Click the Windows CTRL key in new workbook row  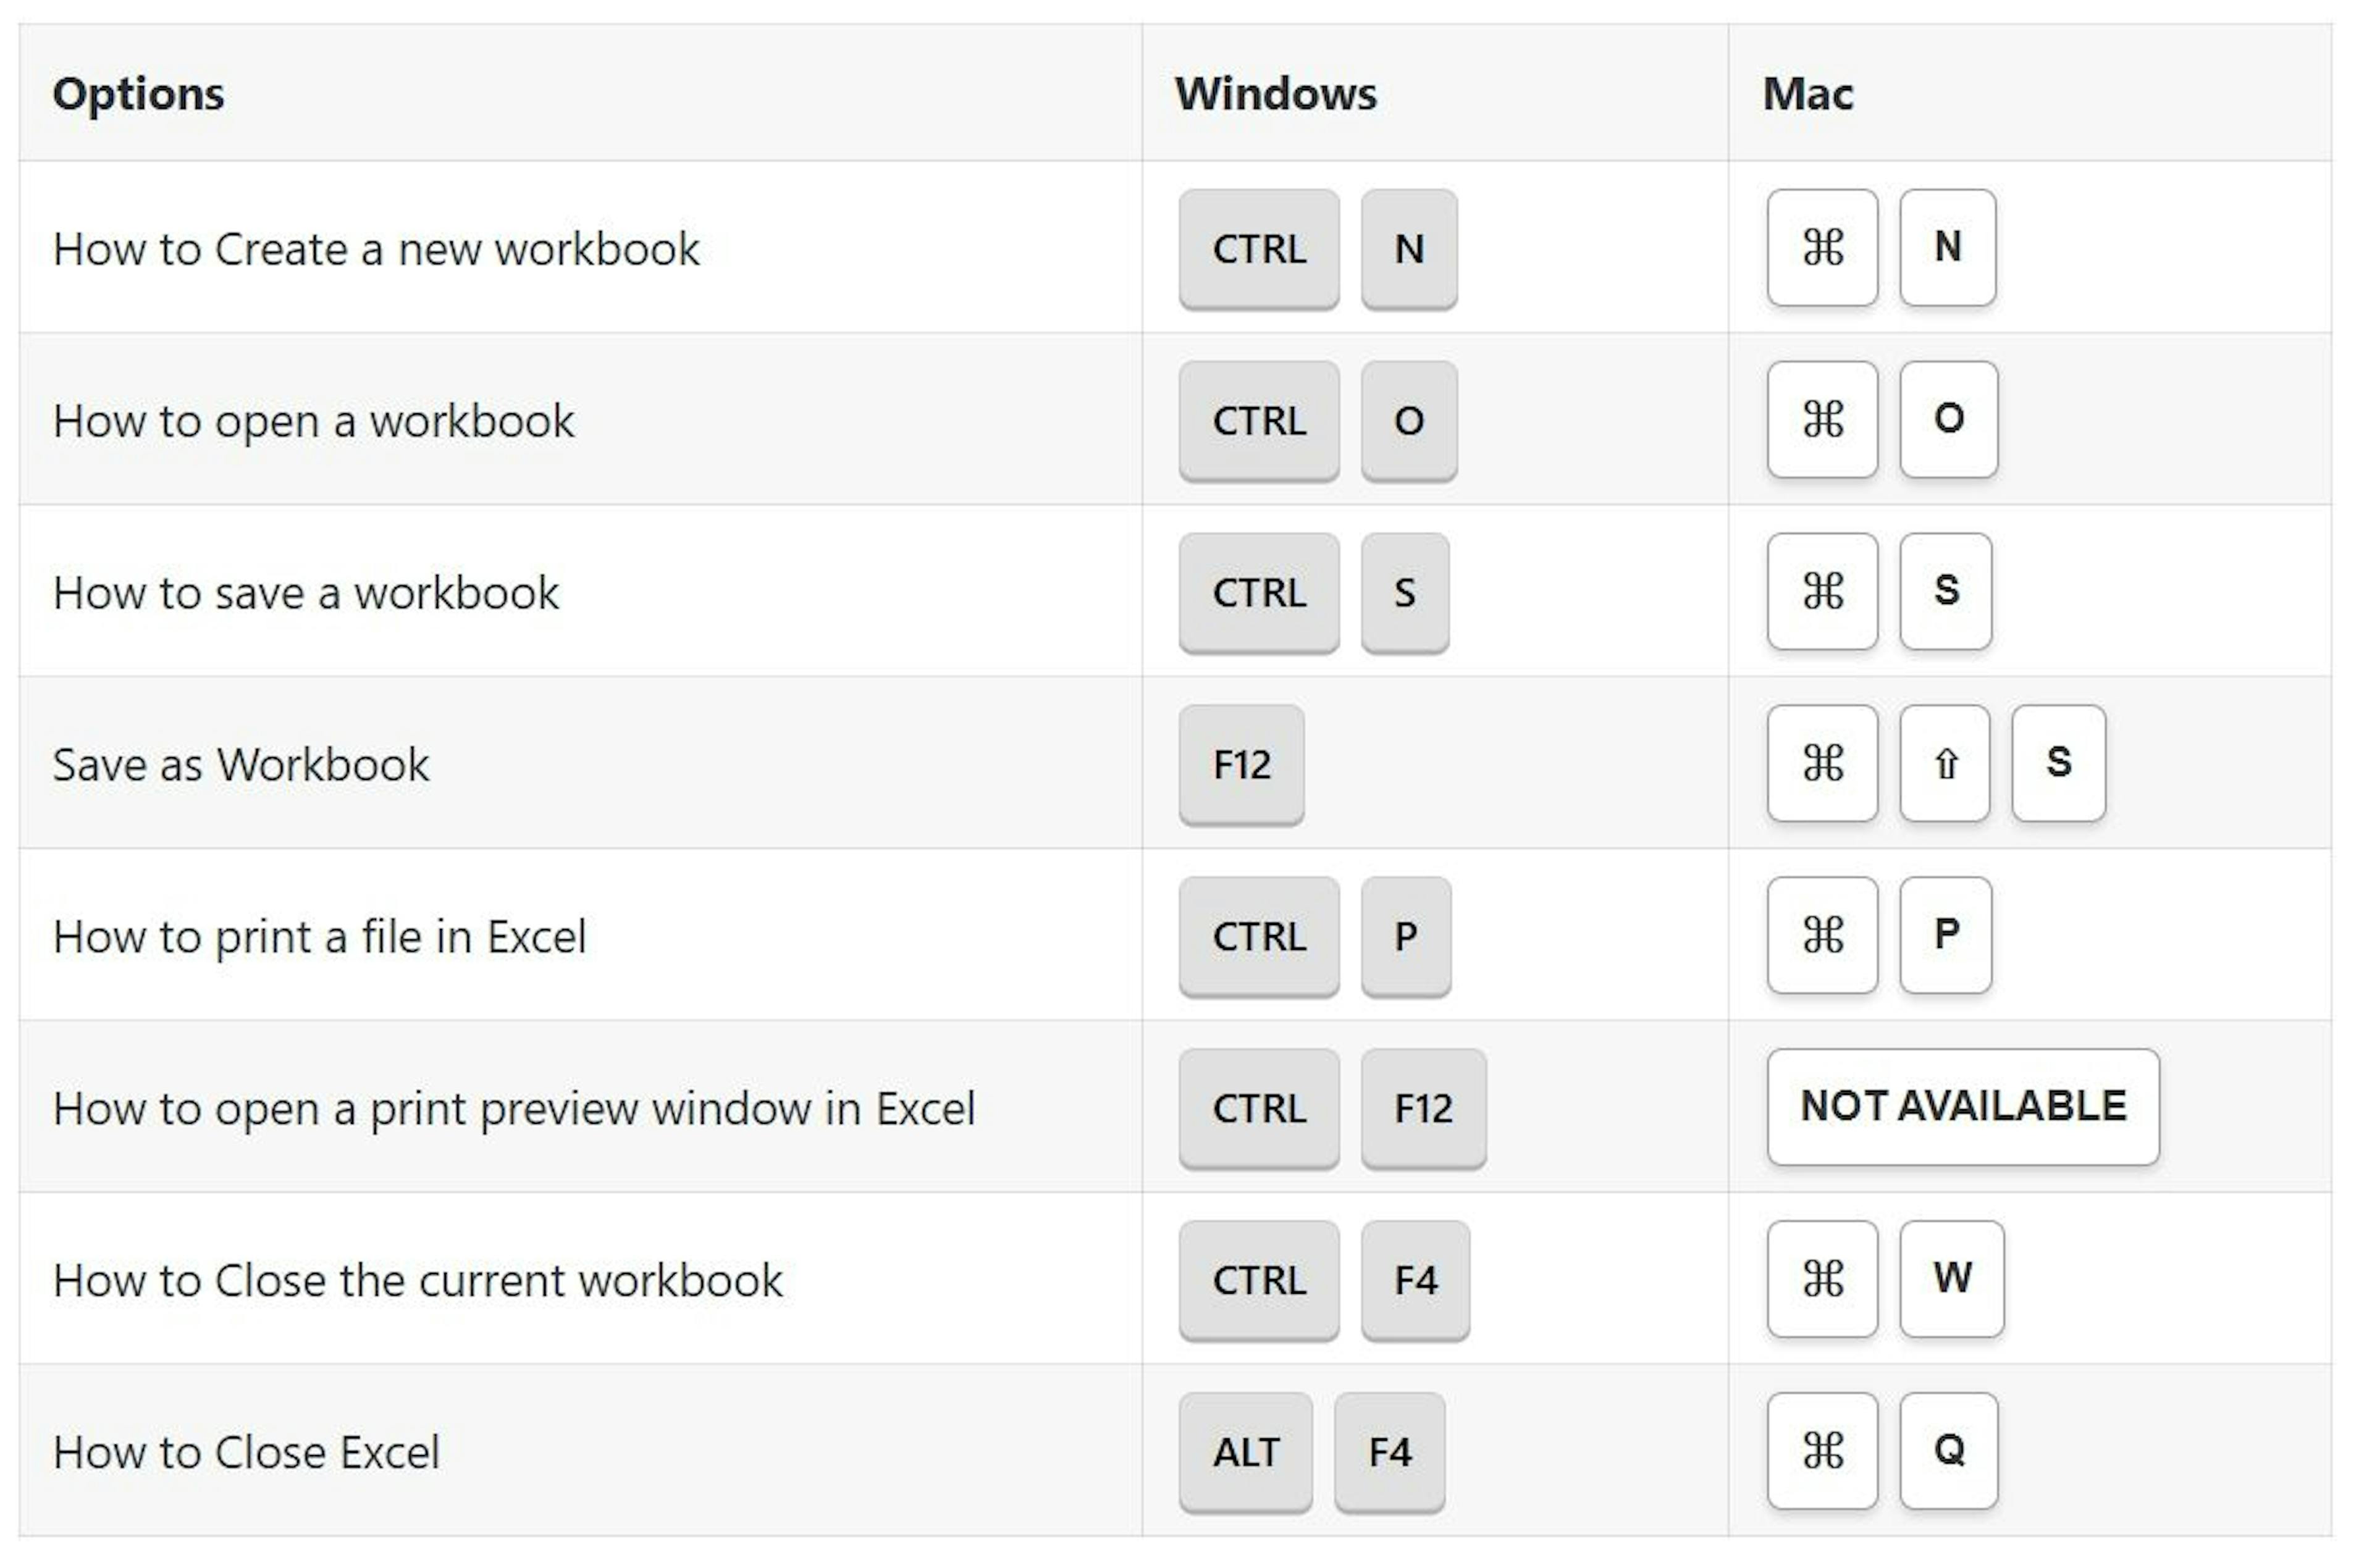tap(1258, 249)
